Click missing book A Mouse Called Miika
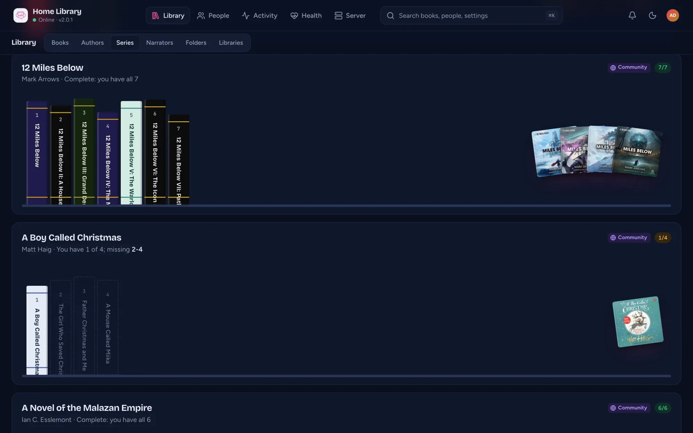Screen dimensions: 693x433 click(108, 327)
